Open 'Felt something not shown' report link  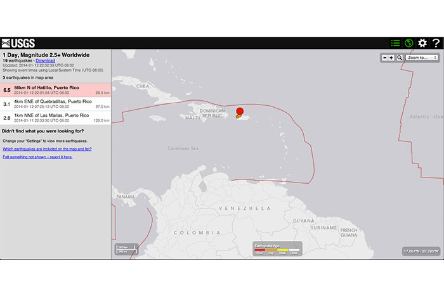click(x=37, y=157)
